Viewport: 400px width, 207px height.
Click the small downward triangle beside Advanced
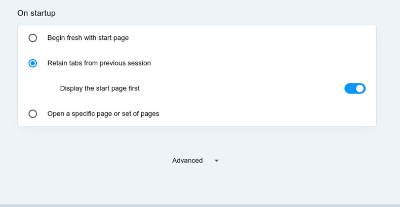[217, 161]
